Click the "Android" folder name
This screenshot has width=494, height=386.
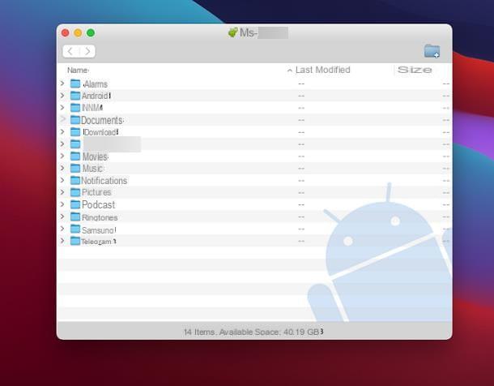pyautogui.click(x=96, y=96)
